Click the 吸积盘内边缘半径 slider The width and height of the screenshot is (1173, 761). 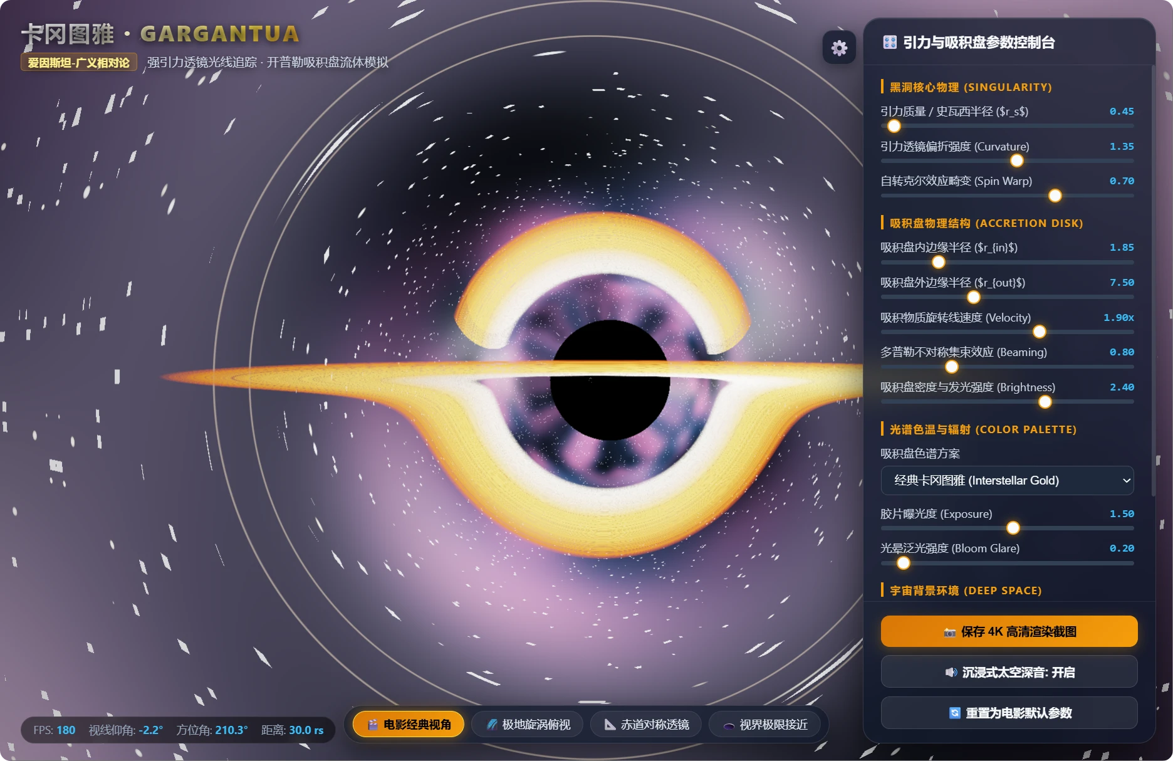pyautogui.click(x=1007, y=262)
